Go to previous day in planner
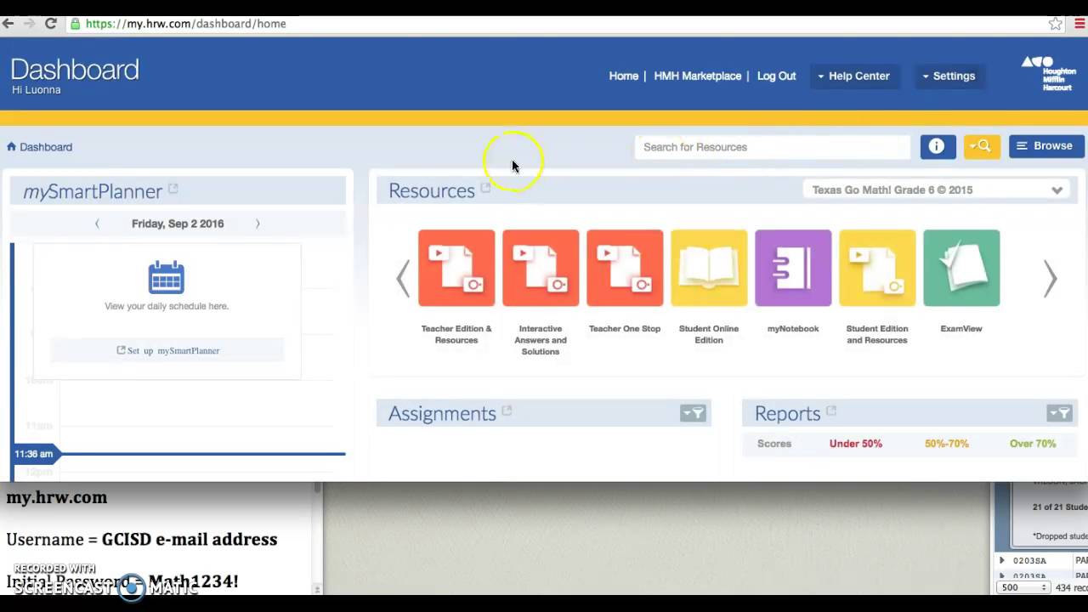1088x612 pixels. tap(97, 224)
